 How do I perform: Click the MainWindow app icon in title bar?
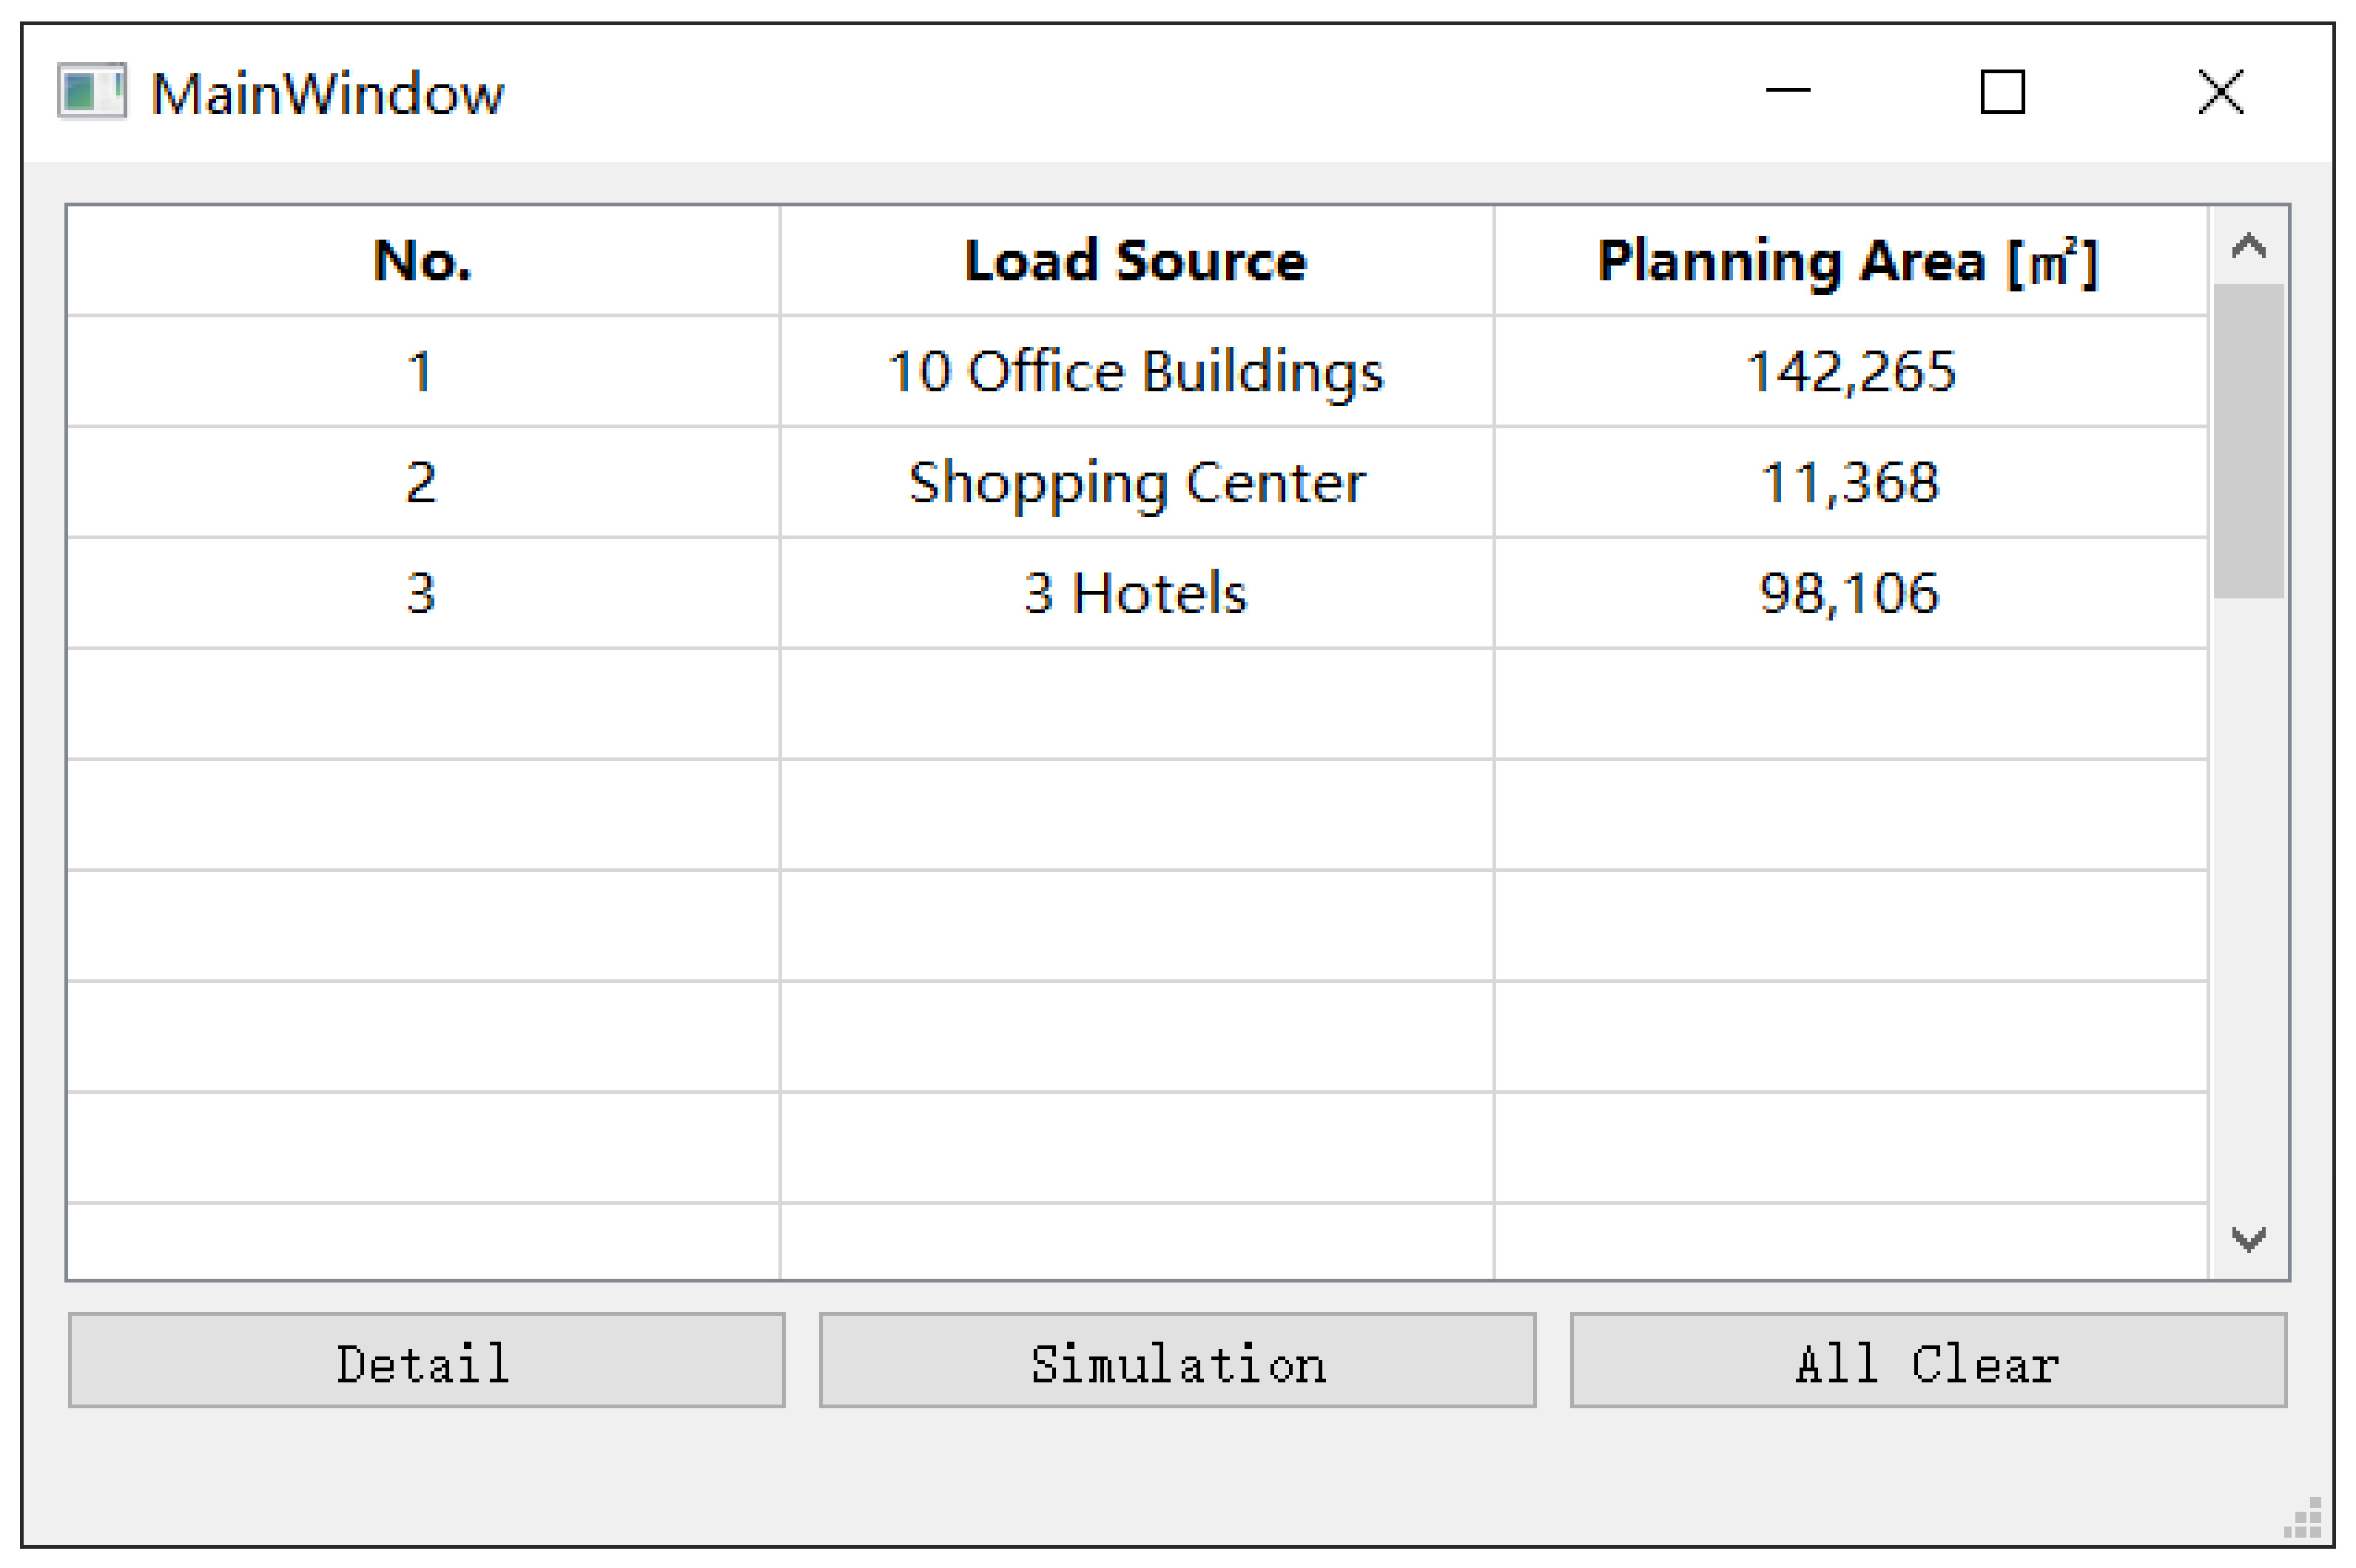point(92,92)
